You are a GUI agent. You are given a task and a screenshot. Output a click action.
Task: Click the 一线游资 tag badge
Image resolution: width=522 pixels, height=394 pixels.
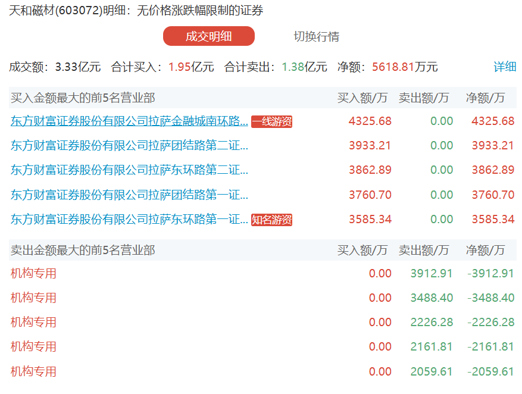pos(271,121)
